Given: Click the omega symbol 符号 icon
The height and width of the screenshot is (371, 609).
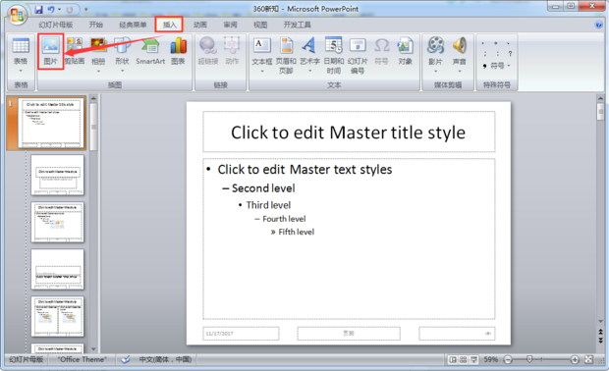Looking at the screenshot, I should tap(381, 50).
